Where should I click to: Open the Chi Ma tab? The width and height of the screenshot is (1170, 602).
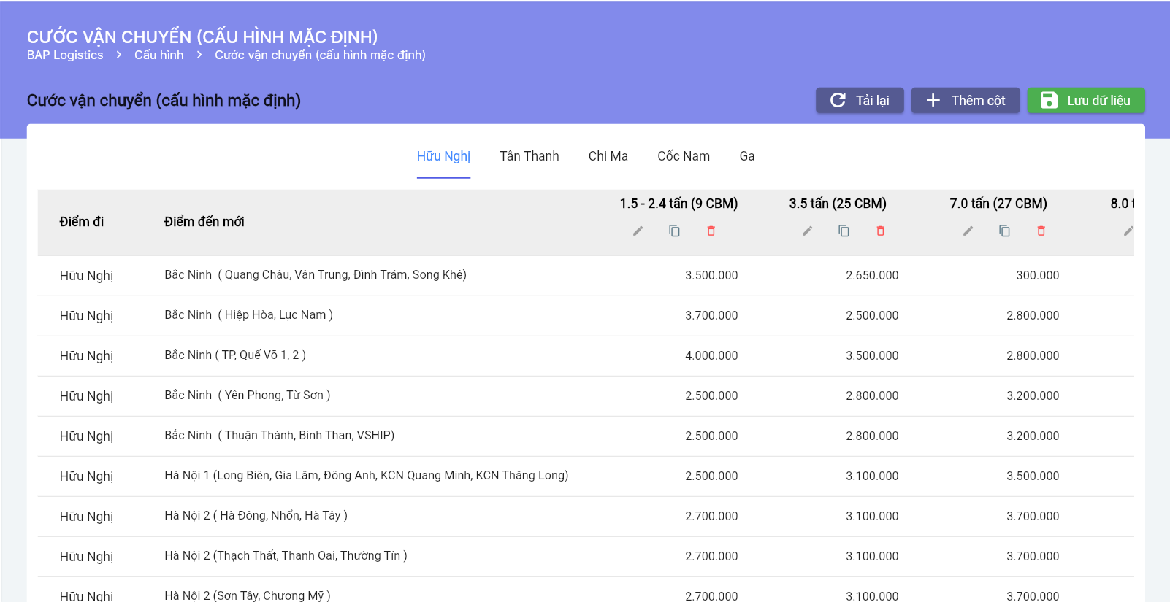coord(608,156)
